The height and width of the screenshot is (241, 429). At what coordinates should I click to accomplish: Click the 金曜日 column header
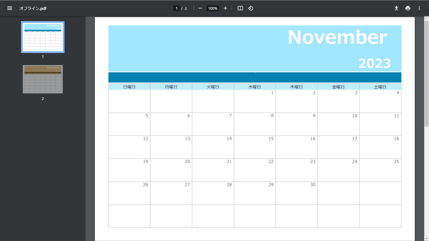point(338,87)
